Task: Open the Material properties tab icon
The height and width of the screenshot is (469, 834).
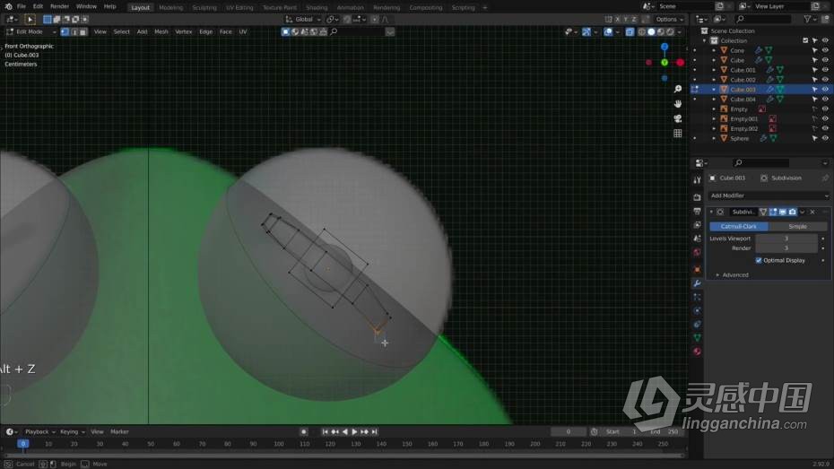Action: pos(697,352)
